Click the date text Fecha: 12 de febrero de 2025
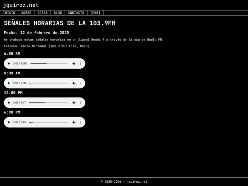 click(x=36, y=33)
